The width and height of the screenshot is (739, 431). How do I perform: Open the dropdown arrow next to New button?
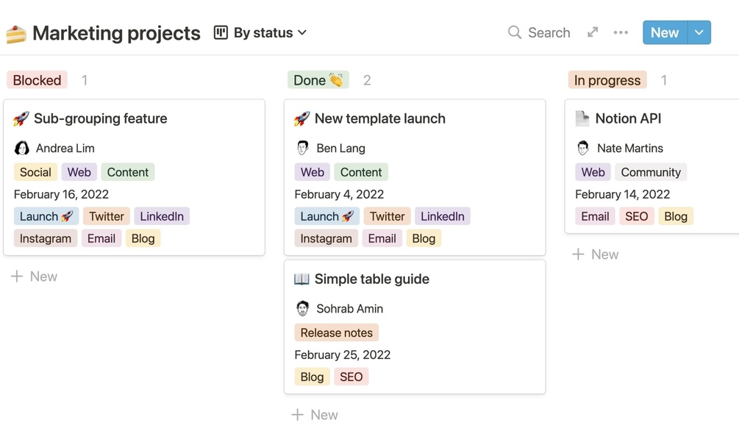699,32
